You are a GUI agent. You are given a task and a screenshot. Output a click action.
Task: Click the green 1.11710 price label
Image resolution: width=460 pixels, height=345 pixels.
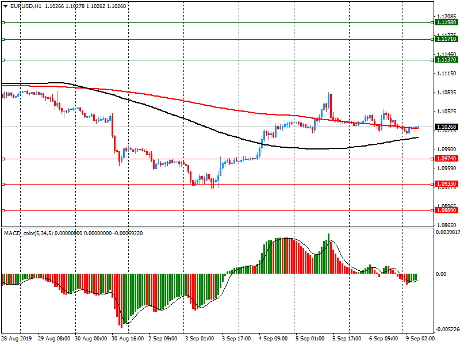(446, 39)
